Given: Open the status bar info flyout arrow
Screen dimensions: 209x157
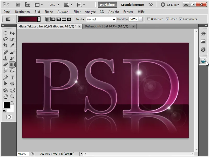Looking at the screenshot, I should 81,154.
